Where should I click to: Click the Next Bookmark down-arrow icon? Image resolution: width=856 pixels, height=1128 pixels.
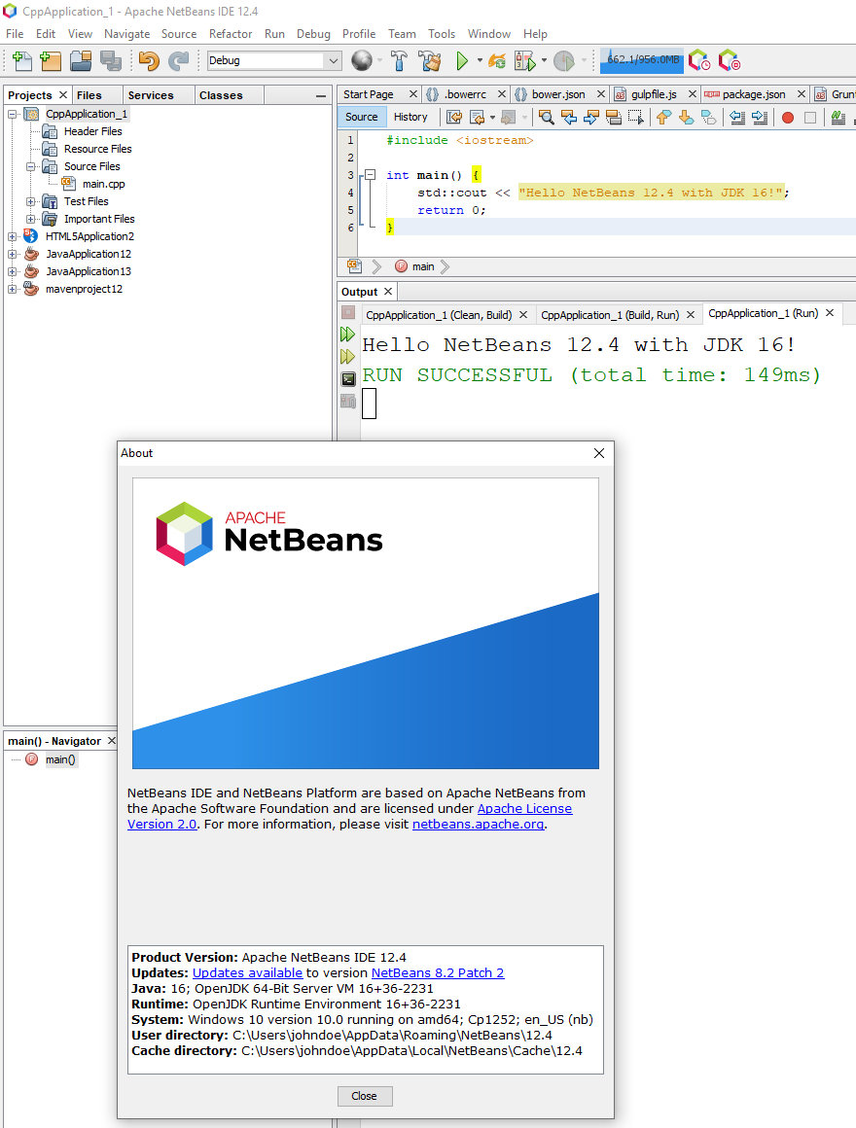point(686,118)
